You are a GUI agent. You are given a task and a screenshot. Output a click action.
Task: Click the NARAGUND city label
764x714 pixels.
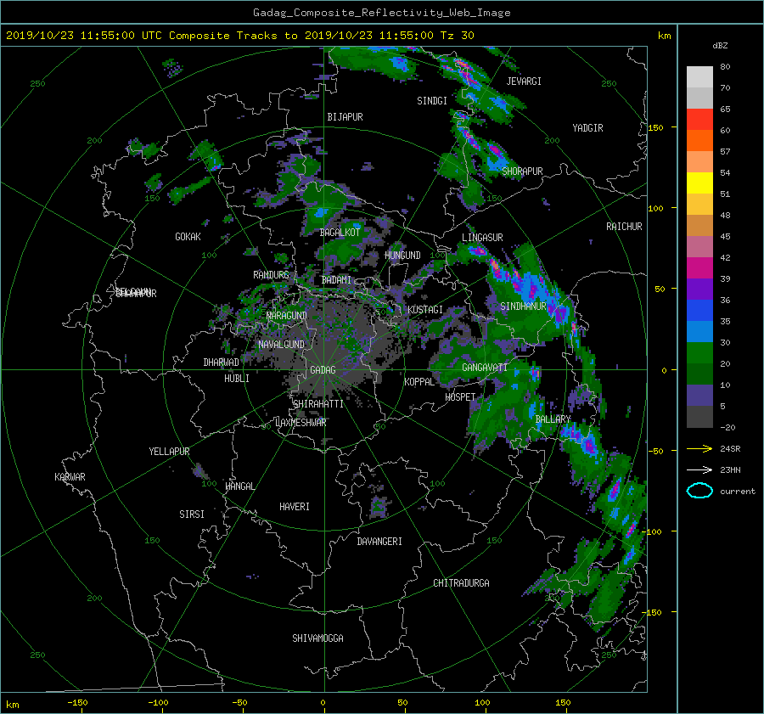pyautogui.click(x=287, y=316)
